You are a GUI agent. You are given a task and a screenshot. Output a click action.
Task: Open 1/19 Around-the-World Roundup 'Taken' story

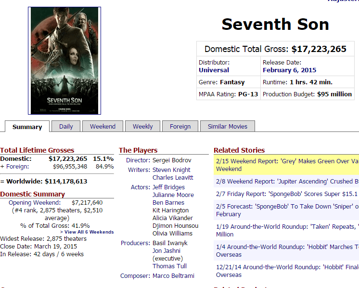tap(287, 231)
